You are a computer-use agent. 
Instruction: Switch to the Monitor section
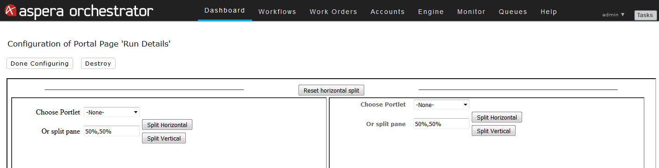[x=471, y=12]
